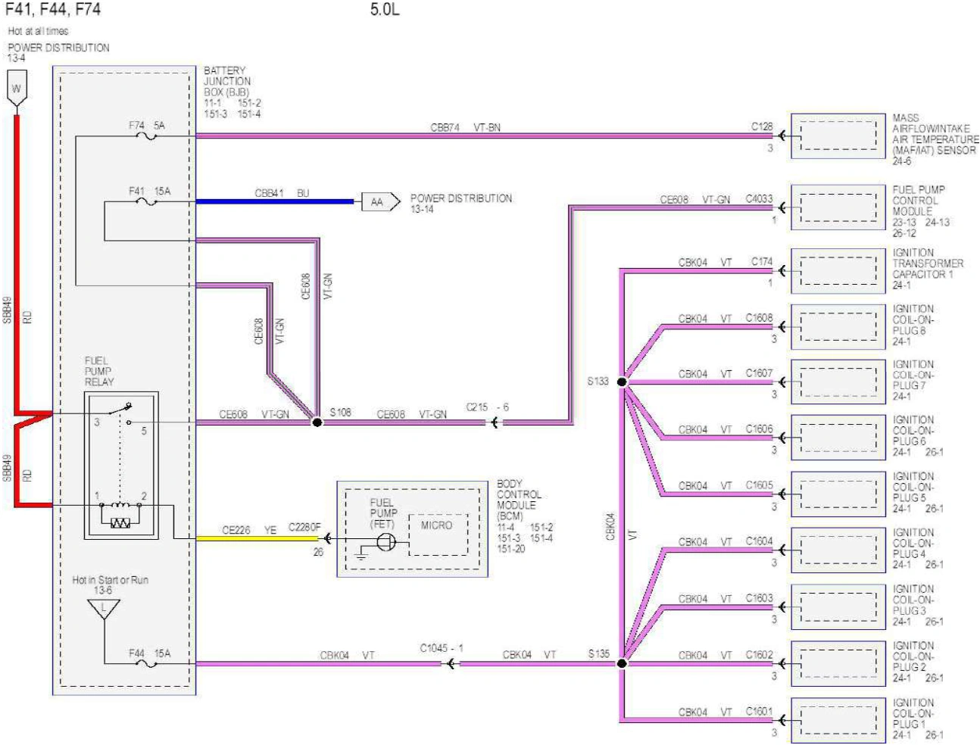This screenshot has width=980, height=745.
Task: Click the CBB41 BU wire label
Action: (x=282, y=193)
